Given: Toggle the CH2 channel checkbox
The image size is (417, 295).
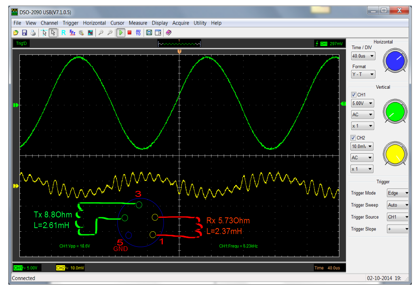Looking at the screenshot, I should click(354, 138).
